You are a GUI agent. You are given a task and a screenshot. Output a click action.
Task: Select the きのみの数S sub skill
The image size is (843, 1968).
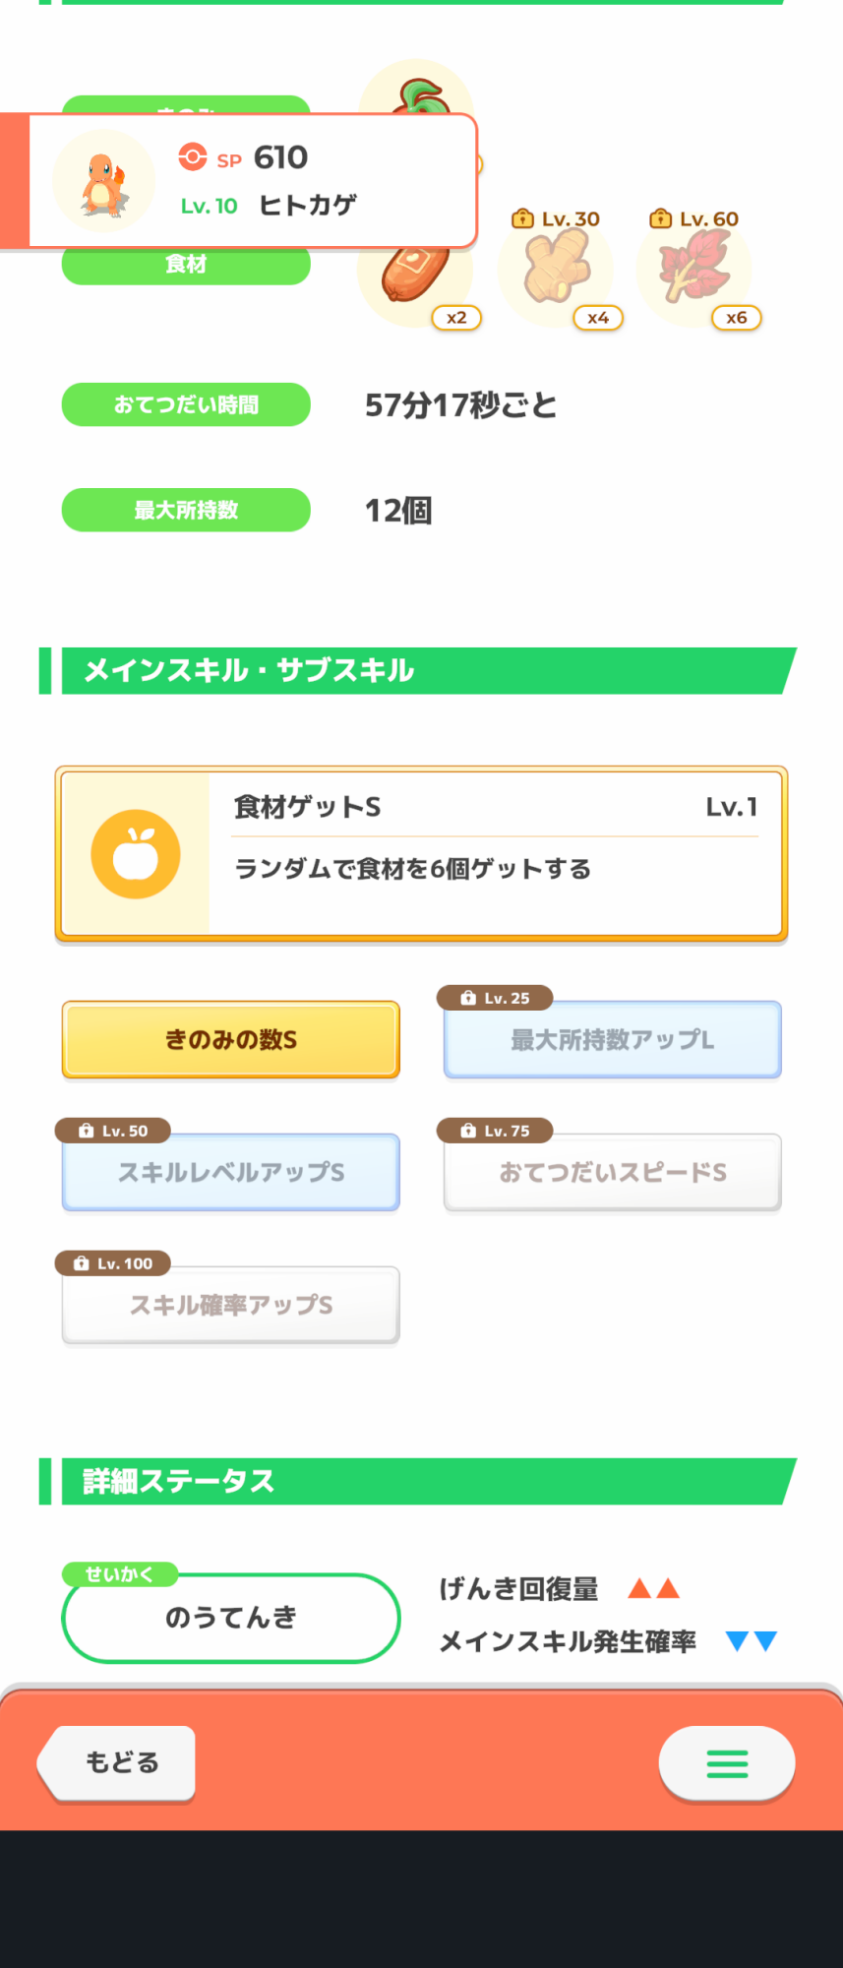point(231,1039)
